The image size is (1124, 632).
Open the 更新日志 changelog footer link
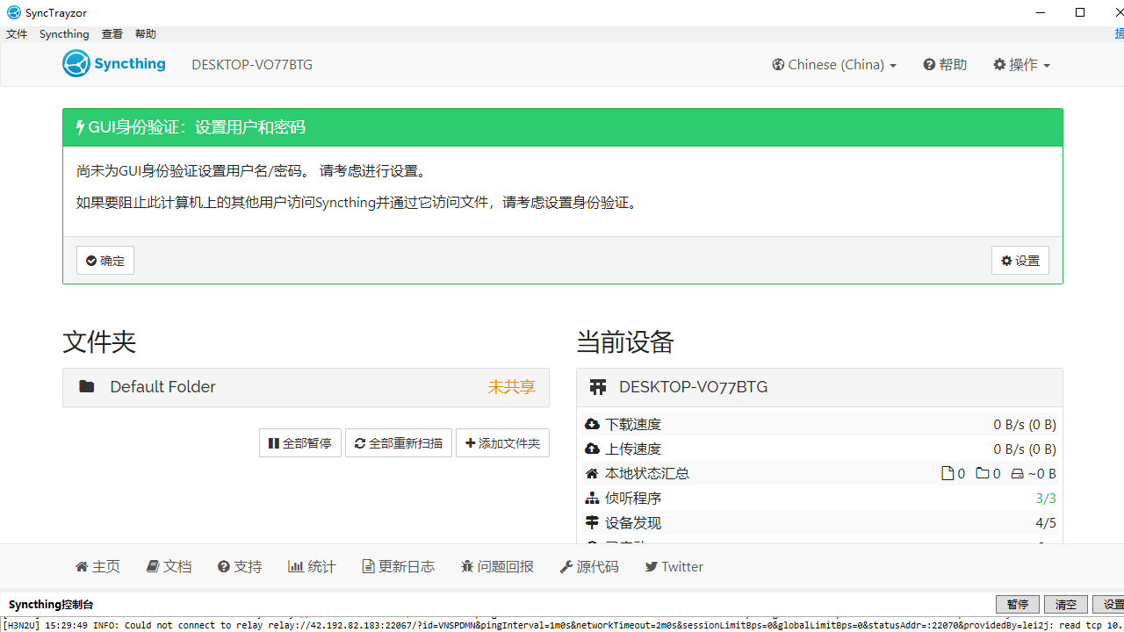pyautogui.click(x=398, y=567)
